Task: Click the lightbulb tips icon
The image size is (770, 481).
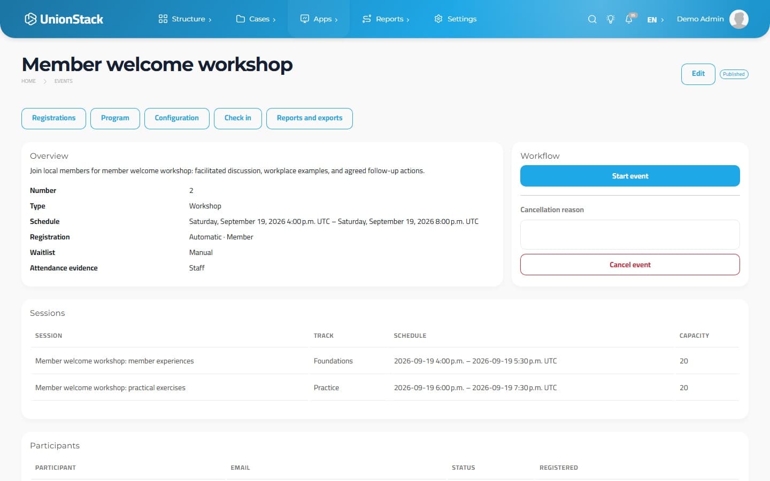Action: (610, 19)
